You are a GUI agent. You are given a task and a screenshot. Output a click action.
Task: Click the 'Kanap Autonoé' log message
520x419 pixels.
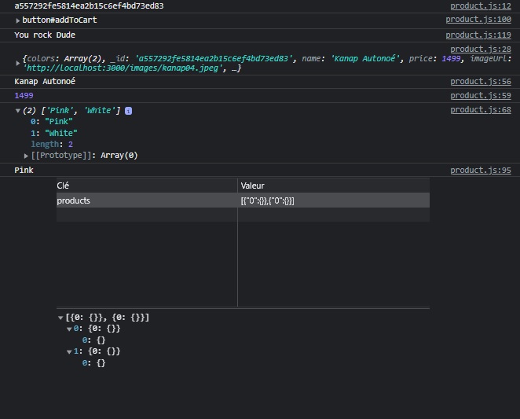click(x=45, y=81)
